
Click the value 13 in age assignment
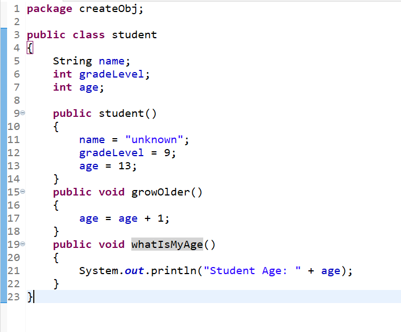pyautogui.click(x=125, y=166)
